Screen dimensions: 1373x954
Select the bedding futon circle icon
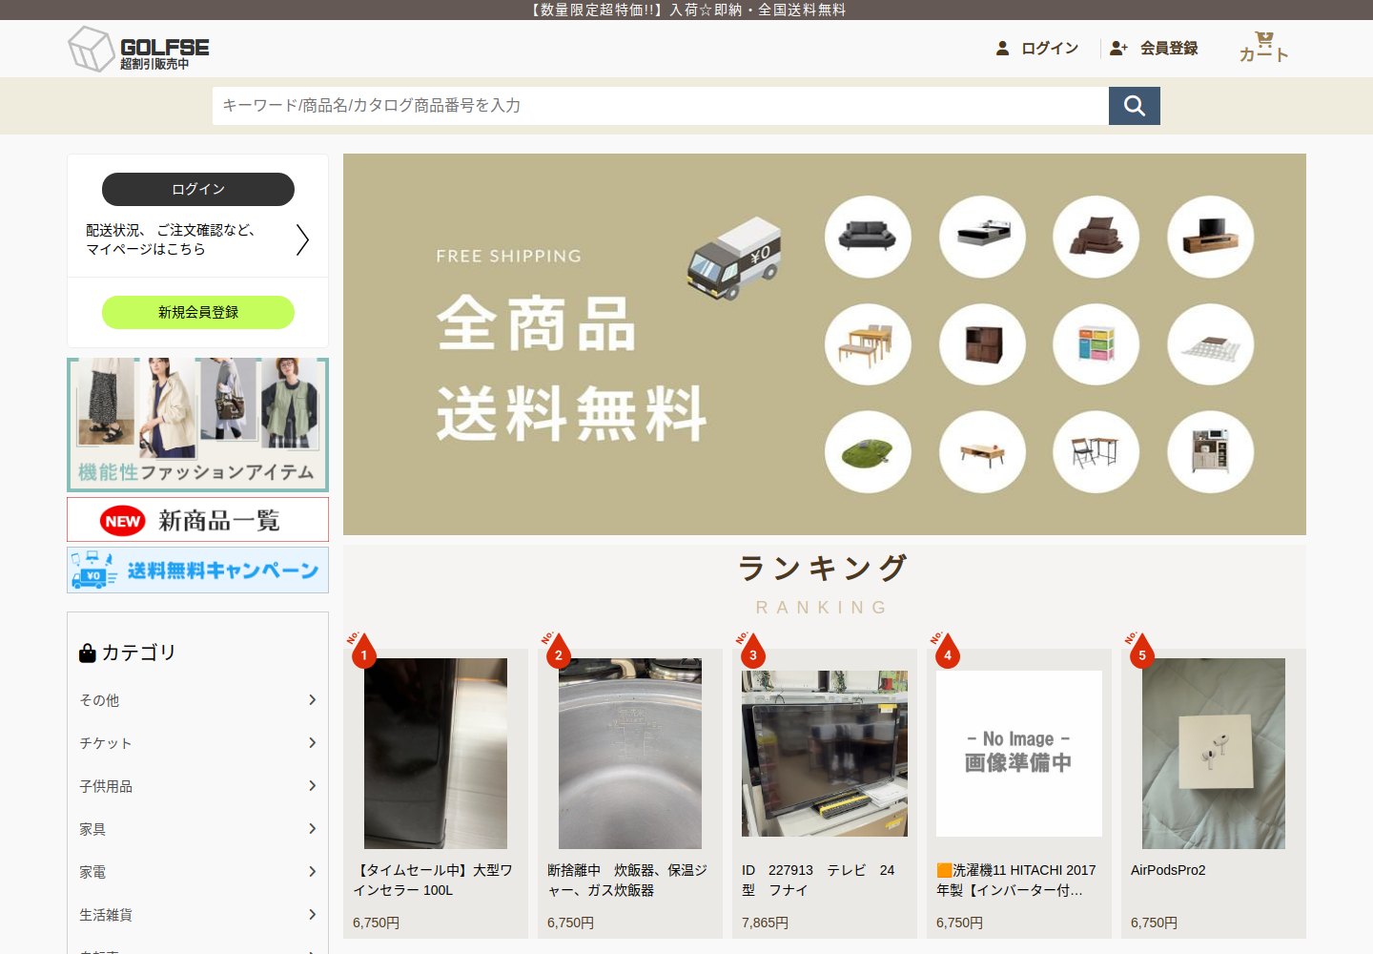[1096, 237]
